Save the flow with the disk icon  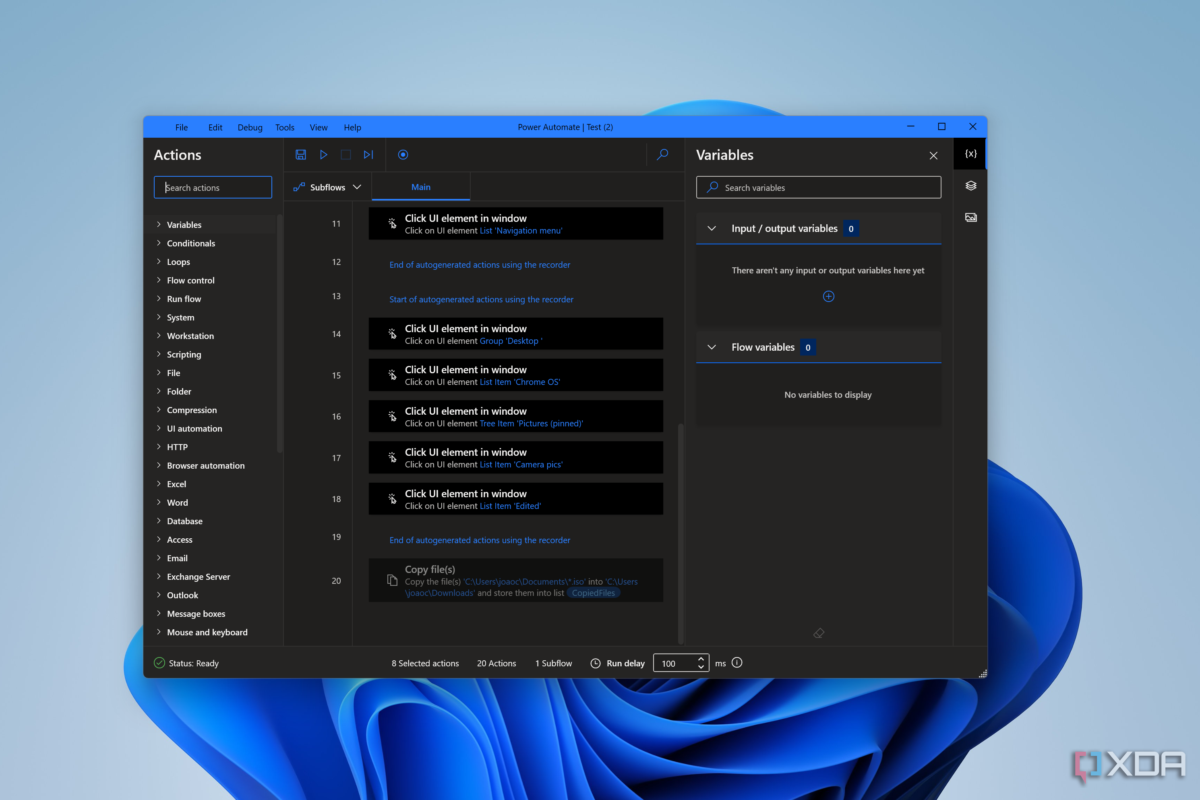(x=300, y=155)
